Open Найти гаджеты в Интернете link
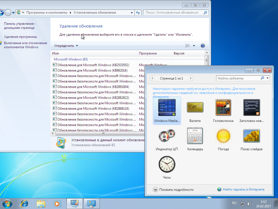278x209 pixels. [x=241, y=189]
